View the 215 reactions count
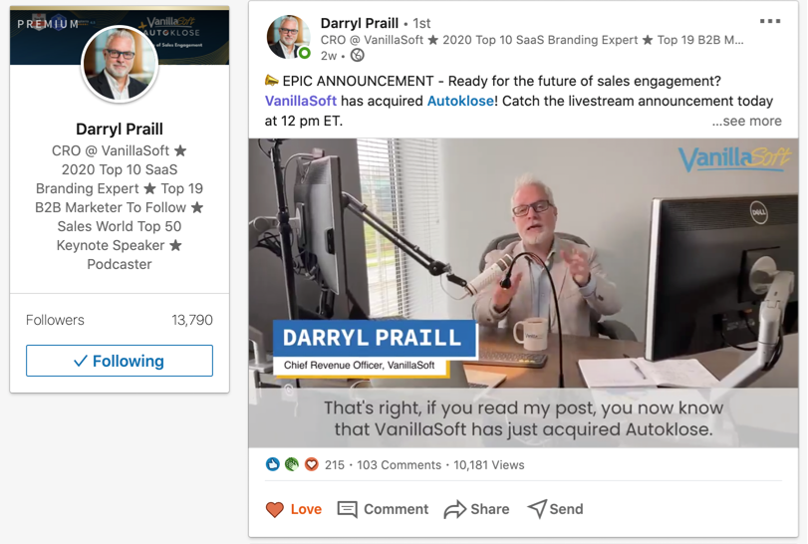The height and width of the screenshot is (544, 808). point(335,465)
